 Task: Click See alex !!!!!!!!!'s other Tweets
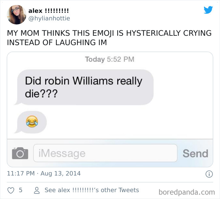pyautogui.click(x=91, y=190)
